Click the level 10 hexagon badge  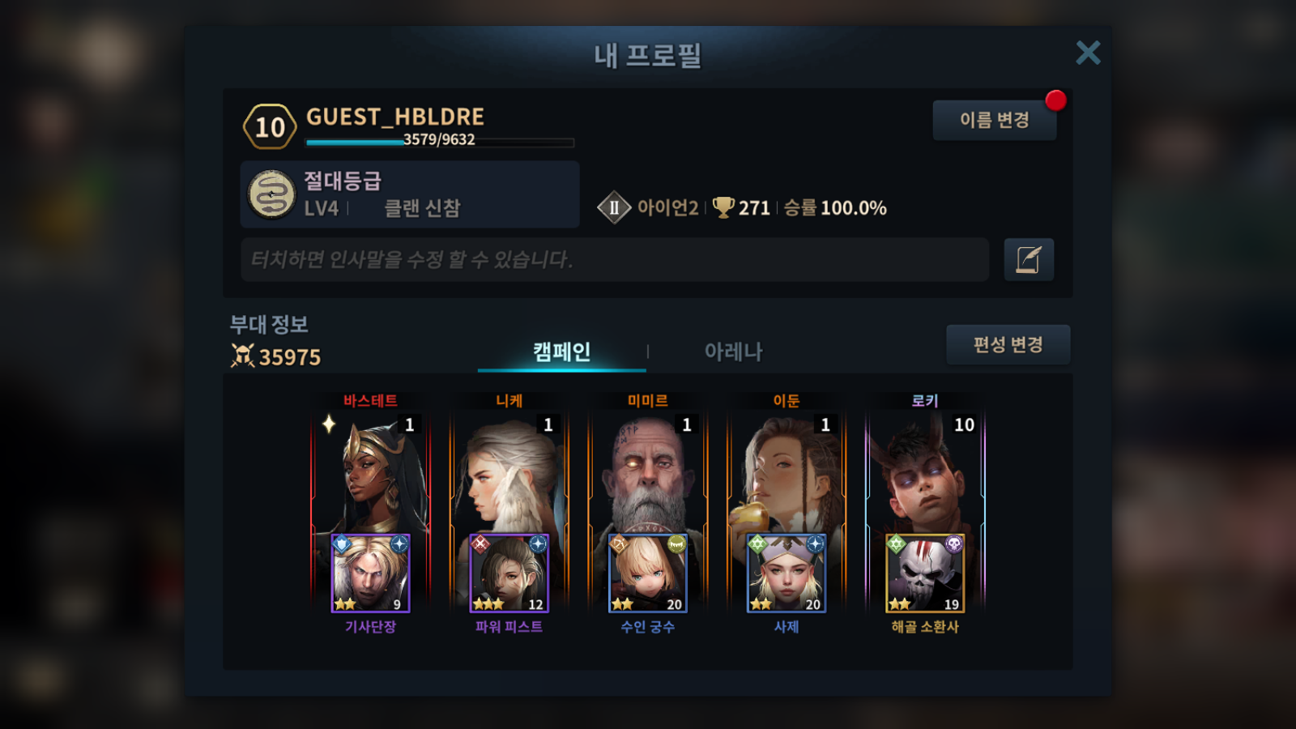270,127
